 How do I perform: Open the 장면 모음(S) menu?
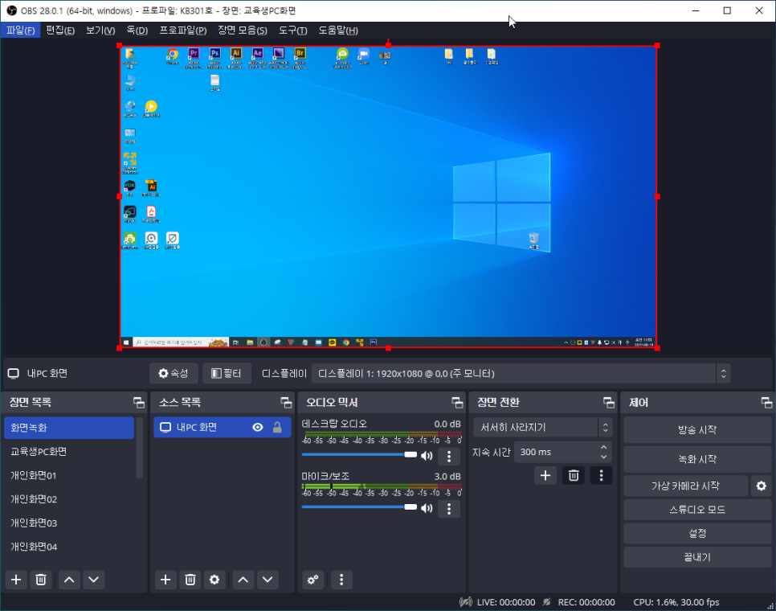coord(243,31)
